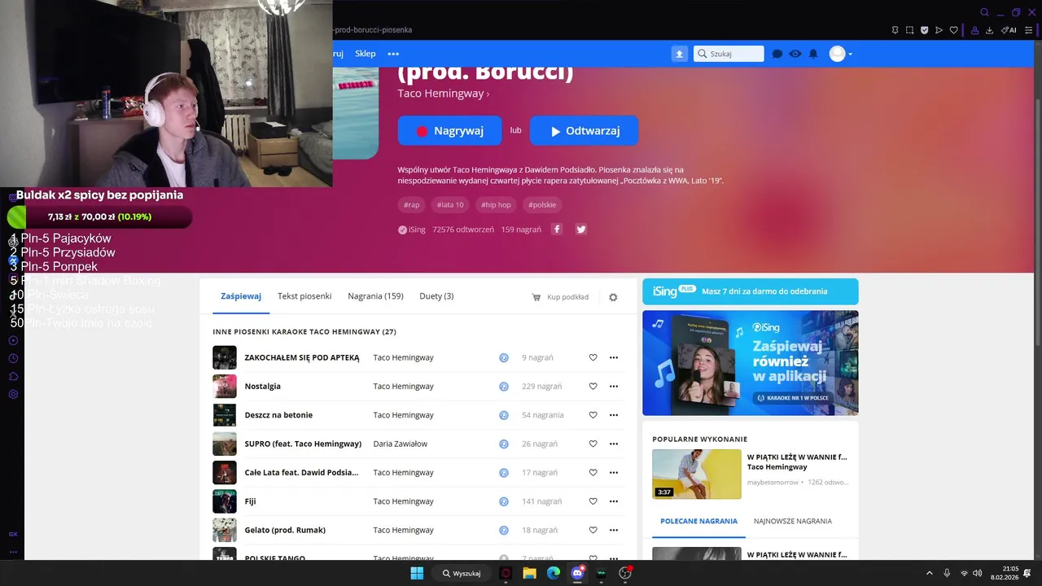The height and width of the screenshot is (586, 1042).
Task: Open three-dot menu on Gelato row
Action: (x=614, y=530)
